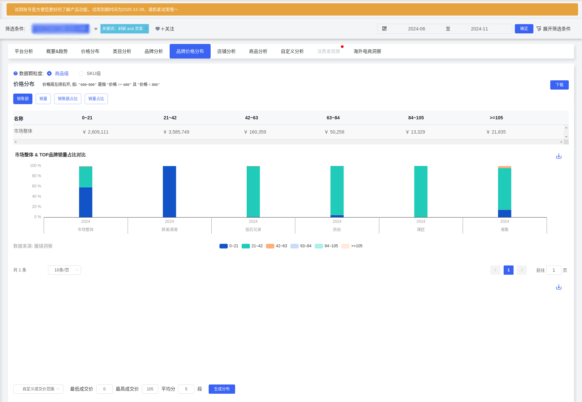The width and height of the screenshot is (582, 402).
Task: Open the 自定义成交价范围 dropdown
Action: click(x=38, y=389)
